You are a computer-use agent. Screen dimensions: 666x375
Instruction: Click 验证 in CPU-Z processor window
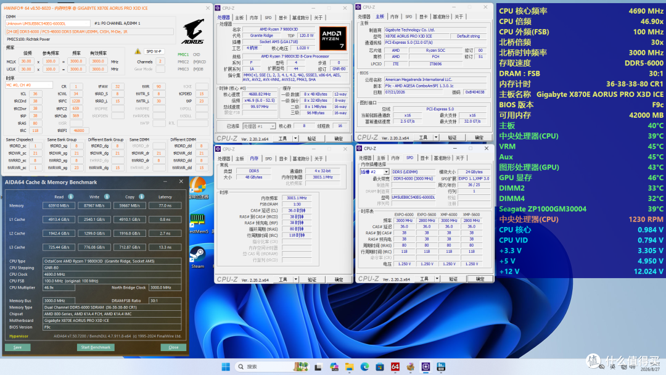click(x=312, y=138)
